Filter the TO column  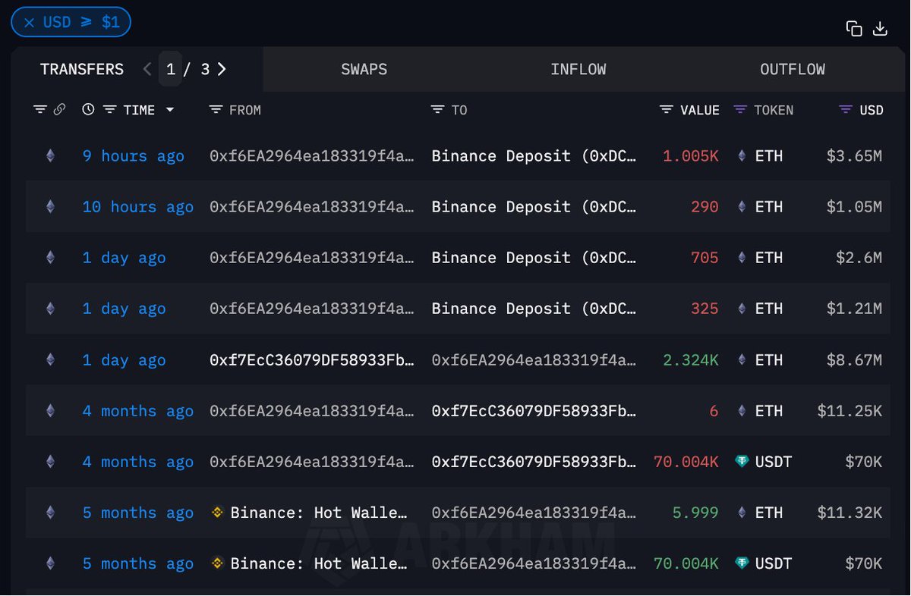tap(437, 110)
